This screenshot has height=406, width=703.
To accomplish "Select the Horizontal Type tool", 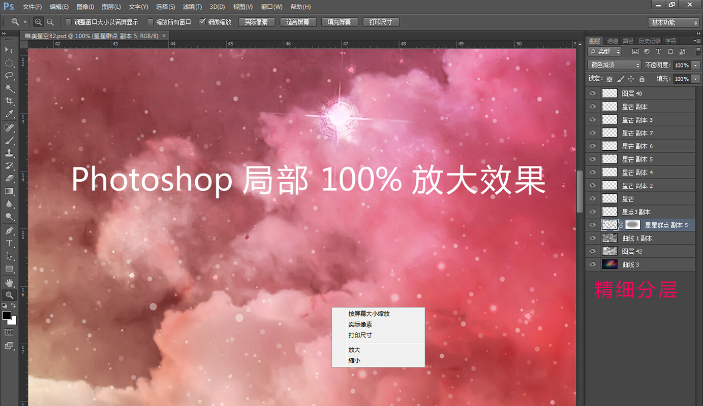I will click(x=9, y=244).
